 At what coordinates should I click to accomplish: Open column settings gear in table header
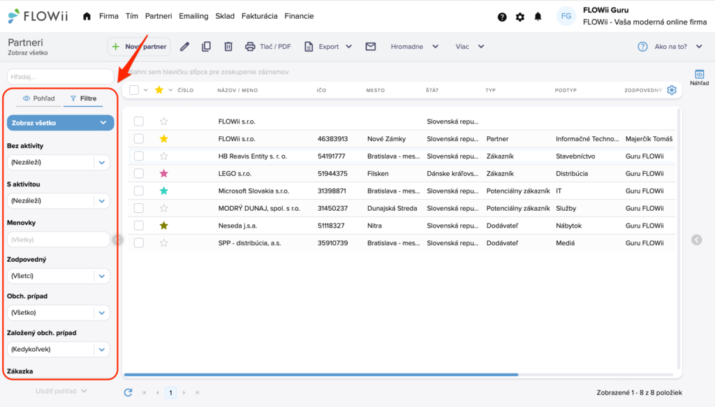pos(672,90)
